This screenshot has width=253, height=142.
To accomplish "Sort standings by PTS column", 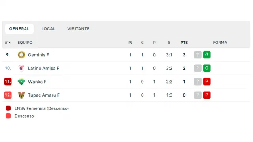I will [184, 43].
